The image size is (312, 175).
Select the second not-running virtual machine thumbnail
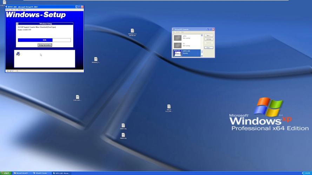tap(178, 45)
